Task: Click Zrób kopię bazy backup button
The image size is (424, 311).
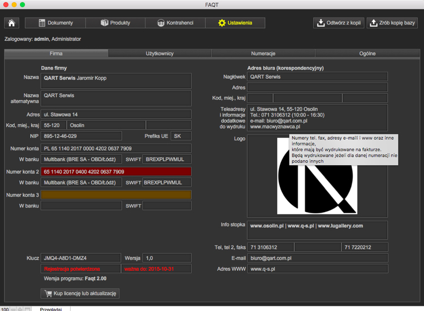Action: [x=392, y=23]
